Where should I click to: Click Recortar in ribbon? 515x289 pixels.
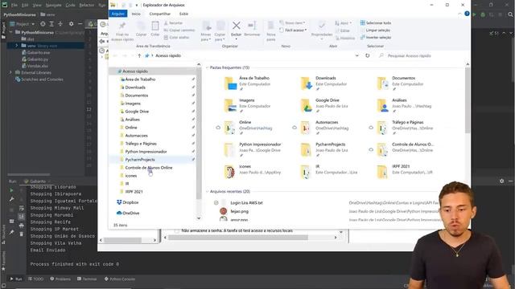pyautogui.click(x=173, y=23)
